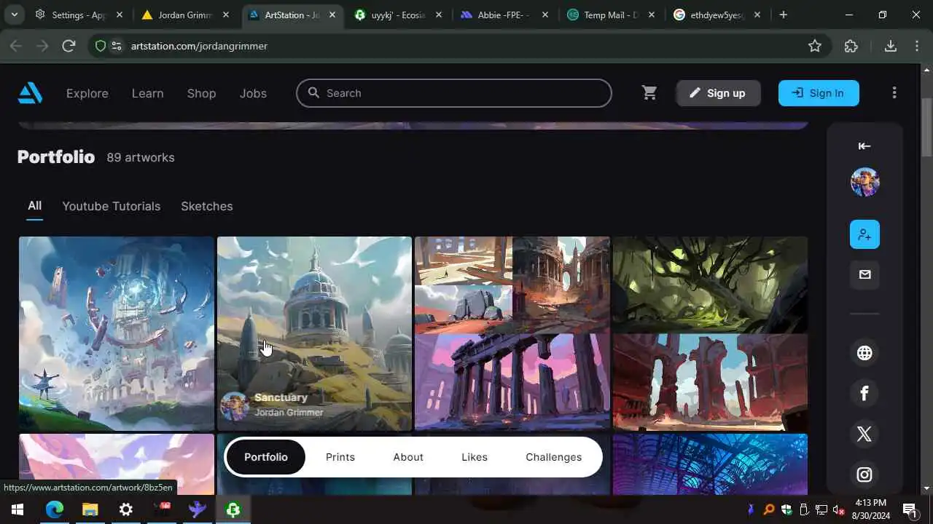
Task: Close the Temp Mail tab
Action: 651,15
